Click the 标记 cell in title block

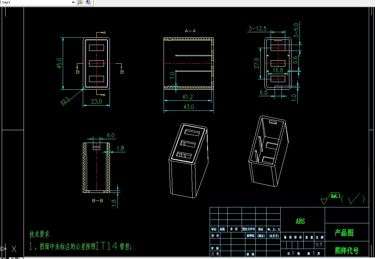click(x=214, y=229)
